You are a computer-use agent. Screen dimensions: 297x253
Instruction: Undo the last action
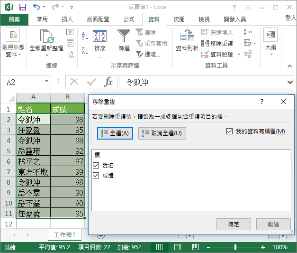[x=36, y=7]
